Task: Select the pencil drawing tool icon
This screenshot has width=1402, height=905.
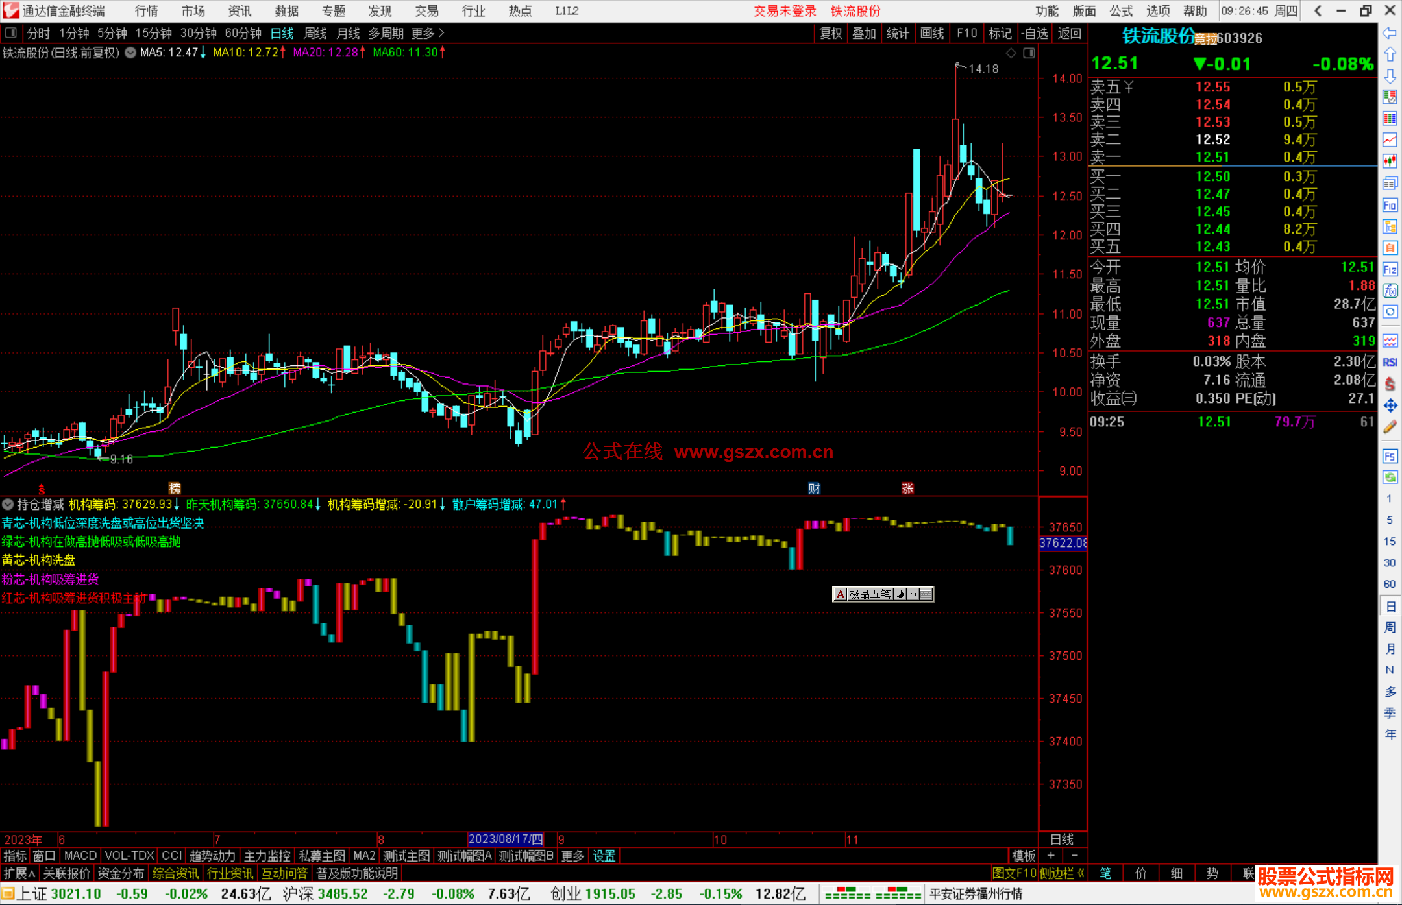Action: pyautogui.click(x=1390, y=427)
